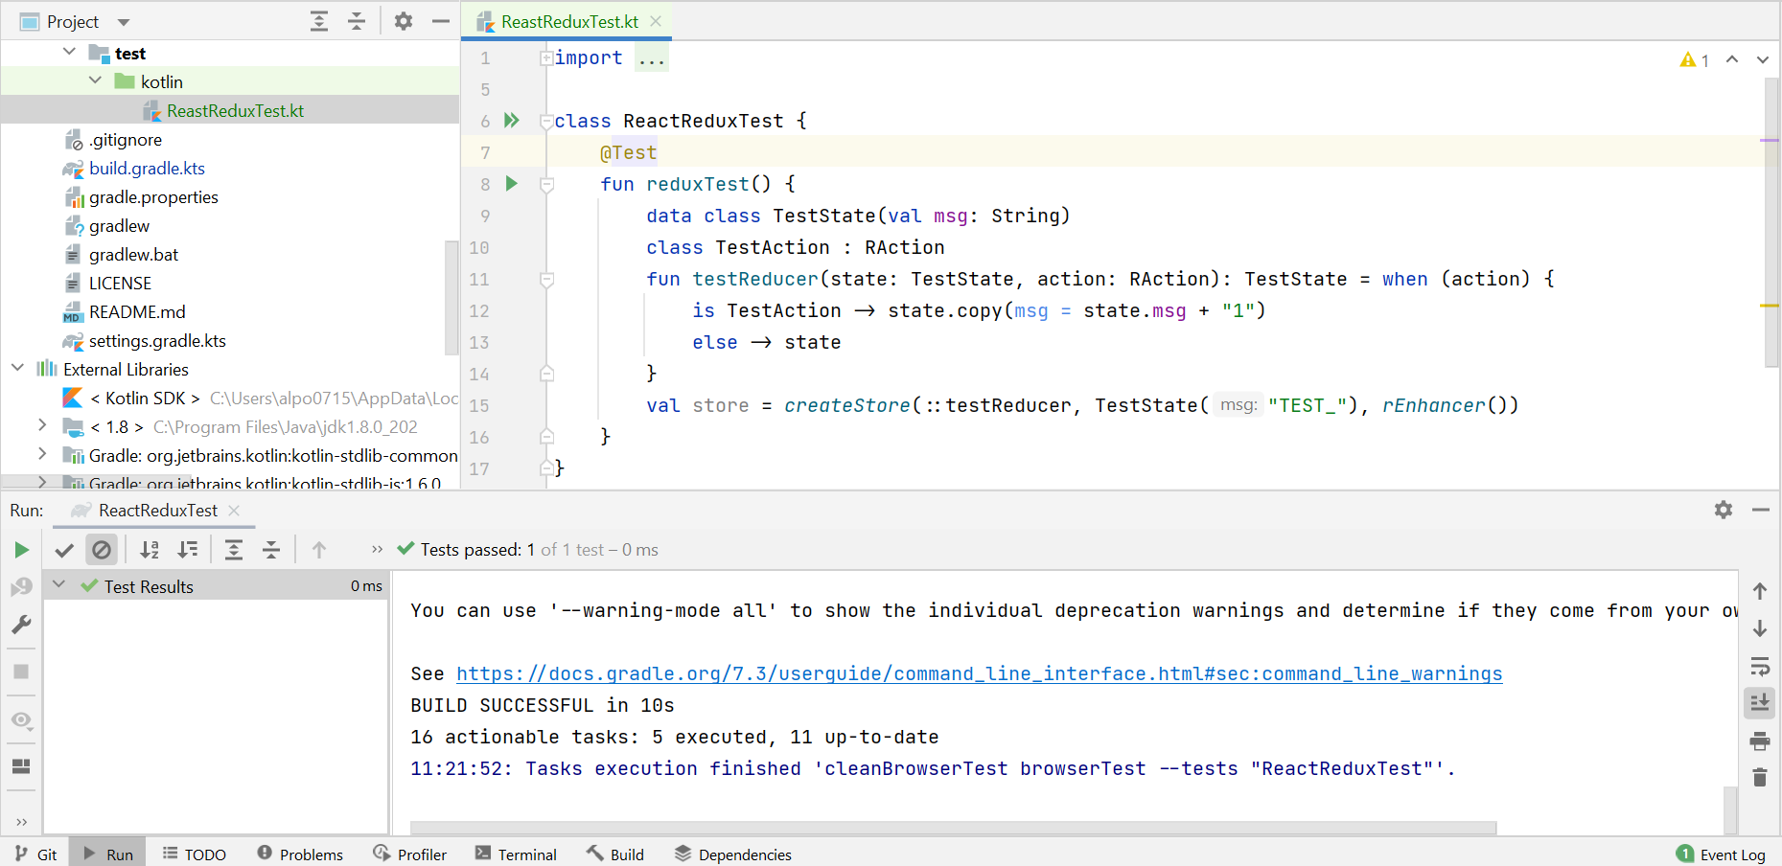Click previous failed test up arrow
The width and height of the screenshot is (1782, 866).
coord(319,550)
